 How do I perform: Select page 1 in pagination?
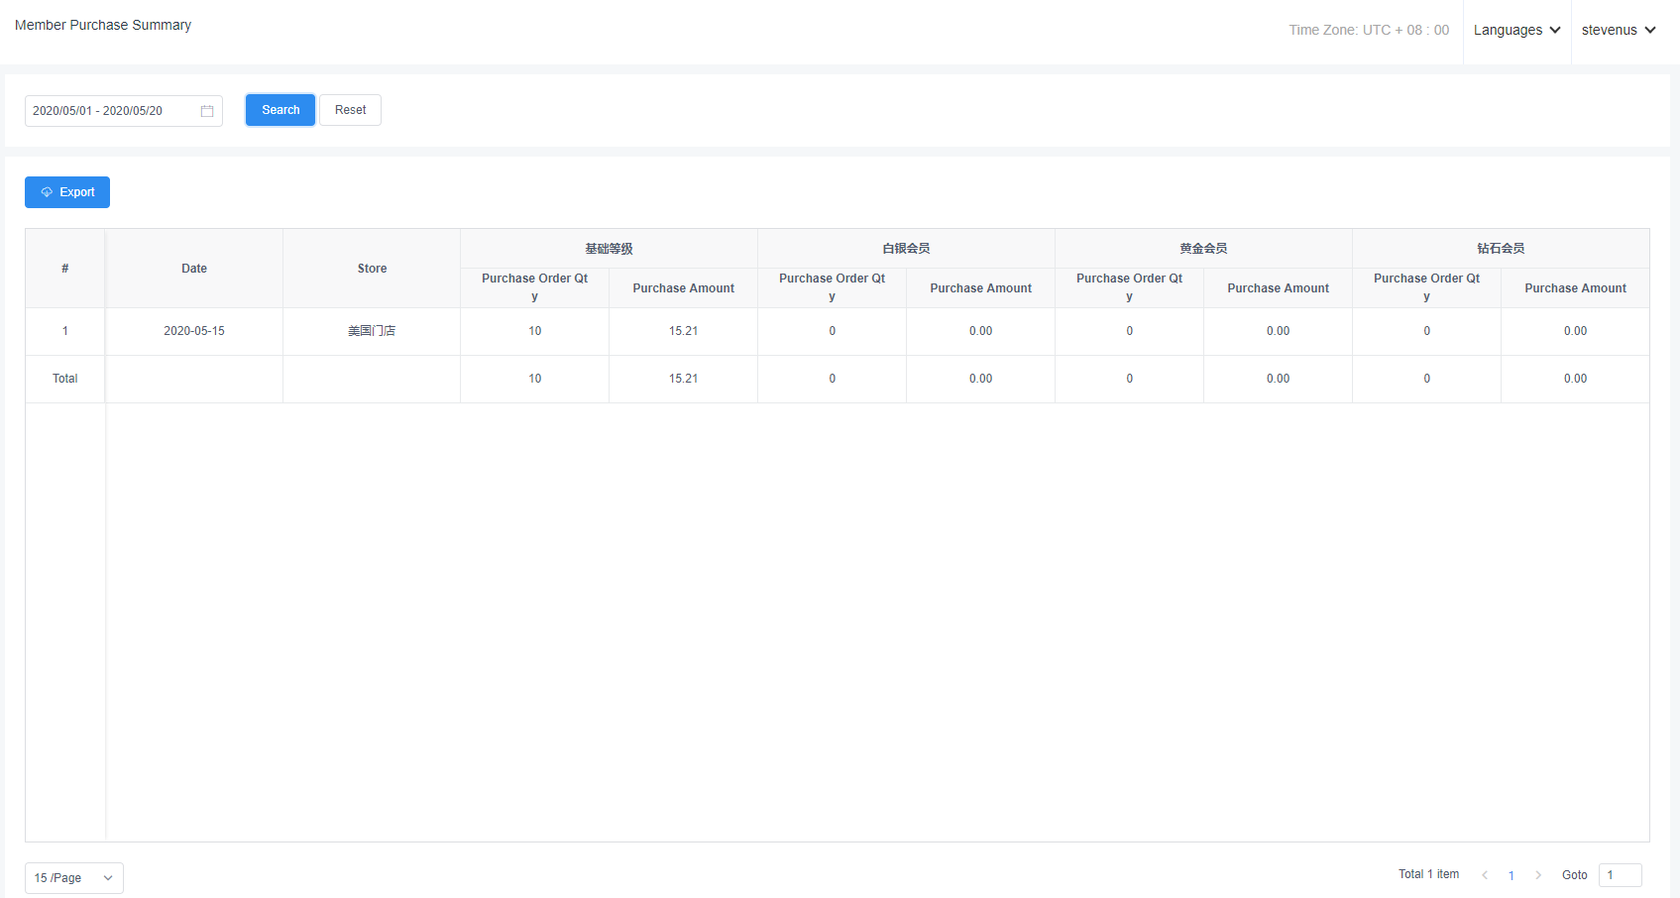tap(1512, 875)
